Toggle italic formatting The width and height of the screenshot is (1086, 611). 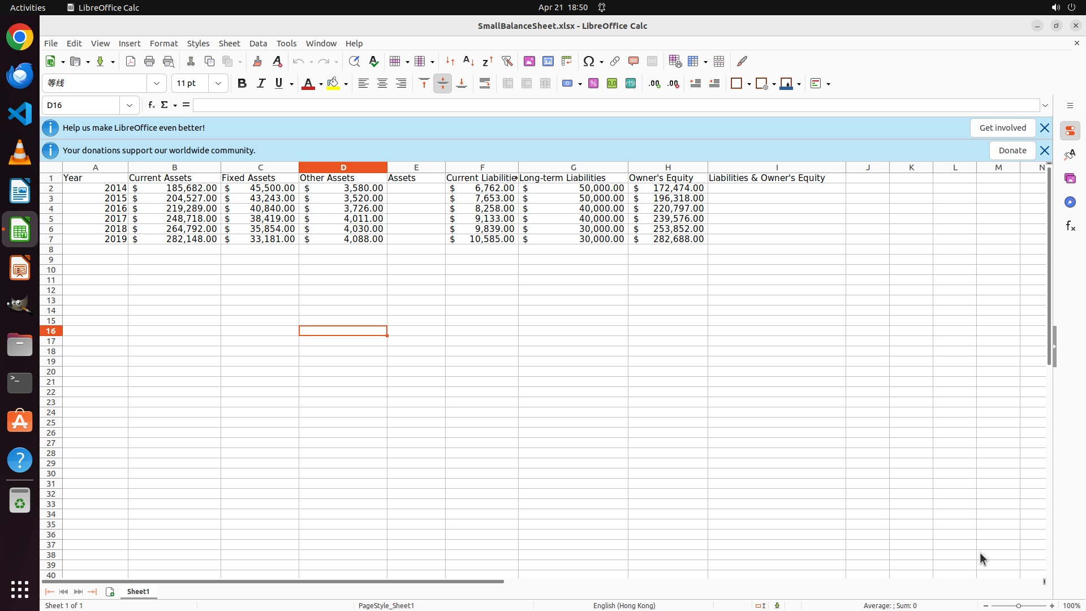[261, 83]
